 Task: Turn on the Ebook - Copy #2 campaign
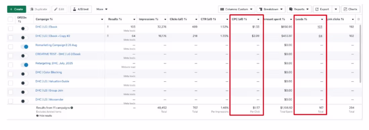pyautogui.click(x=24, y=38)
